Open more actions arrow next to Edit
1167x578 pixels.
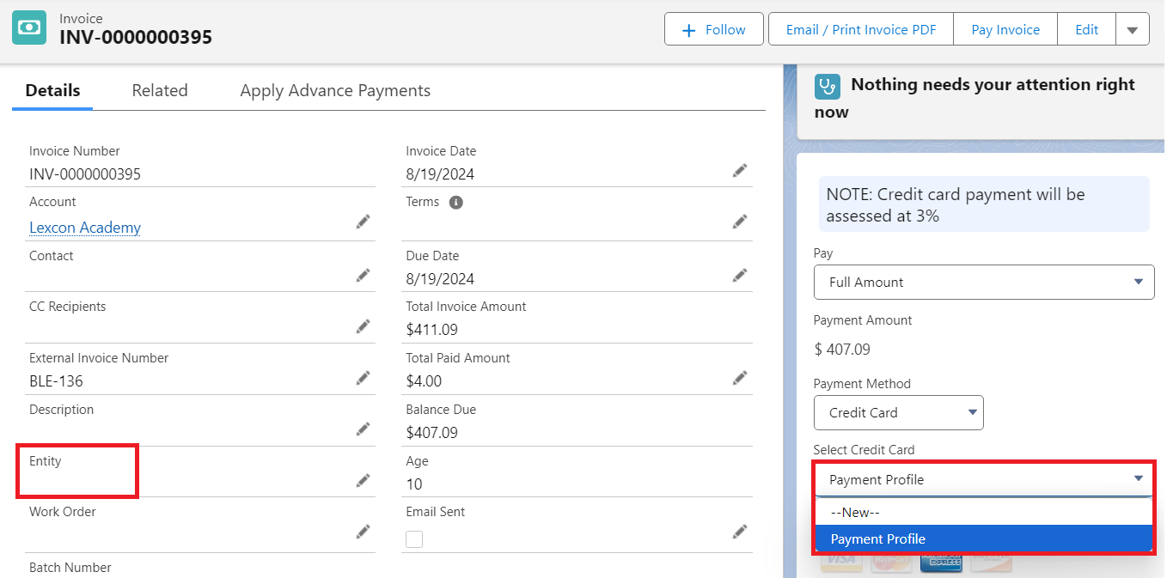(1132, 30)
